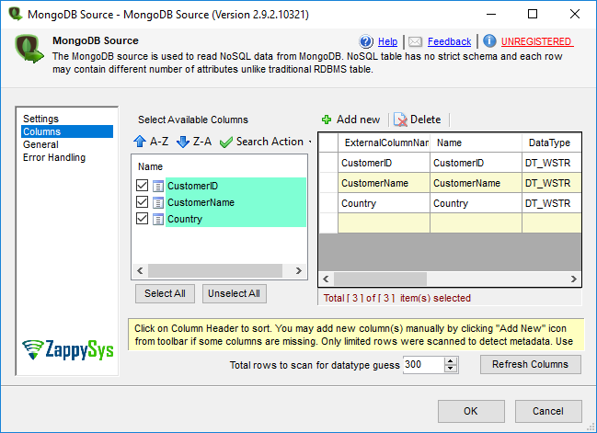Click the ZappySys logo
Viewport: 597px width, 433px height.
(67, 349)
